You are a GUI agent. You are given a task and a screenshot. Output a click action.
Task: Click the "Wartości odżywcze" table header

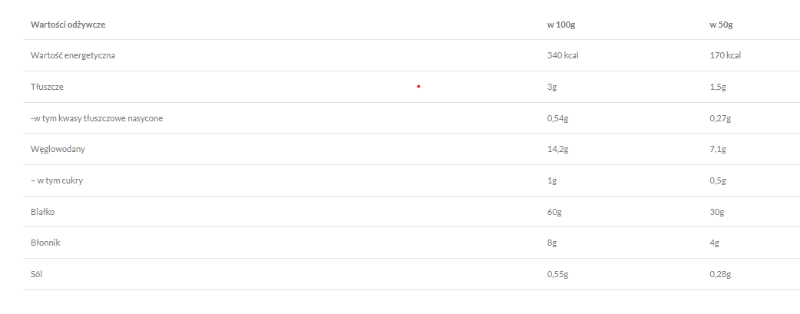pyautogui.click(x=68, y=25)
